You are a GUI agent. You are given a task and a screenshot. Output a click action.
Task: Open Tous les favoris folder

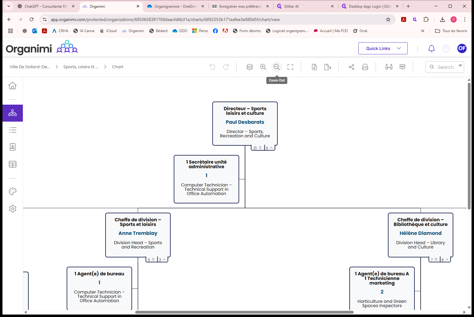[x=451, y=31]
